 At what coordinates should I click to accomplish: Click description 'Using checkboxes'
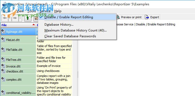[x=48, y=71]
